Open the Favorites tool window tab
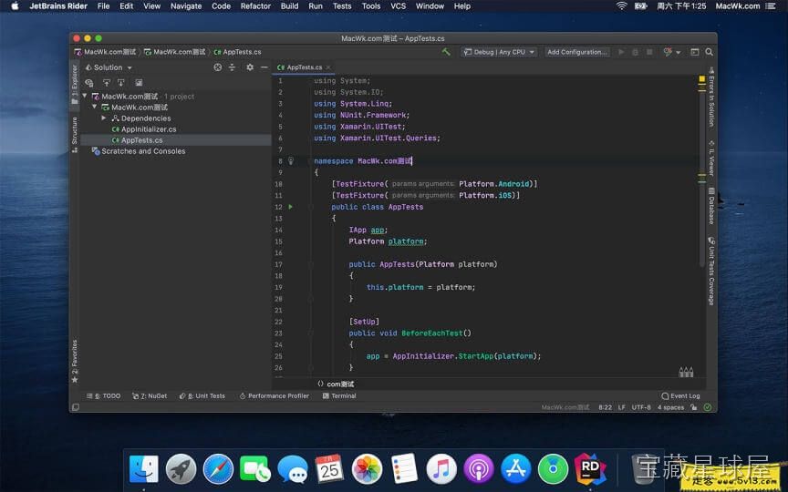The image size is (788, 492). 75,361
